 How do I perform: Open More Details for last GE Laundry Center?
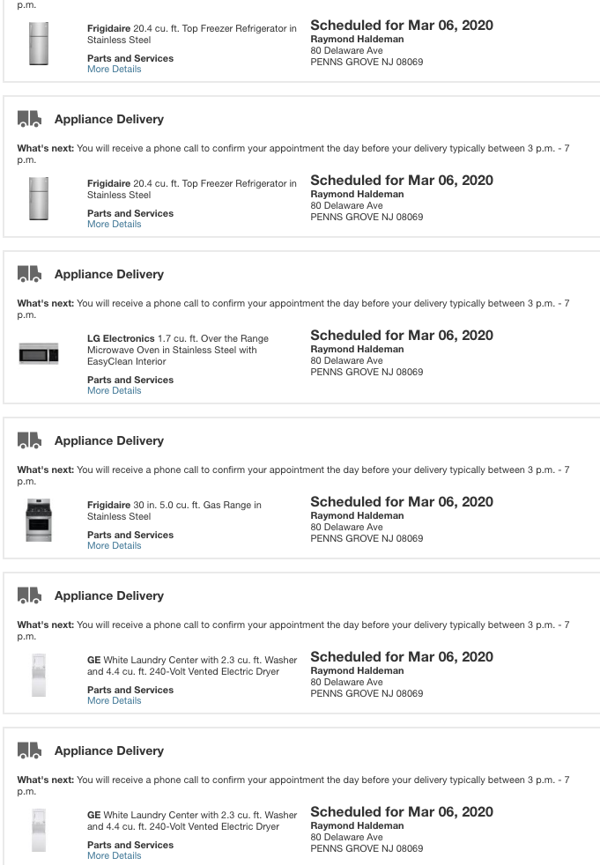click(x=115, y=855)
